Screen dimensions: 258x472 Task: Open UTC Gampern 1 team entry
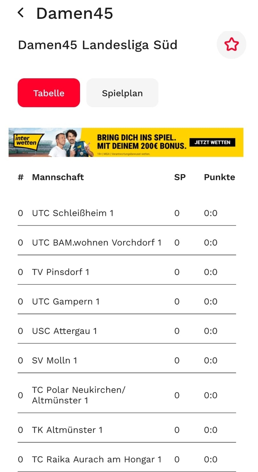click(66, 301)
